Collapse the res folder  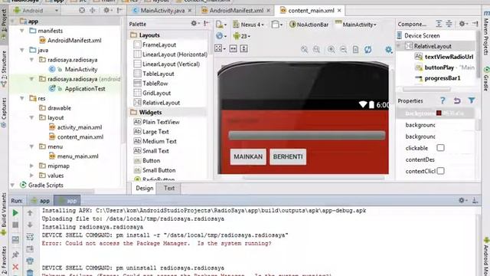pyautogui.click(x=22, y=98)
